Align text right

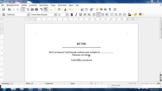tap(103, 15)
